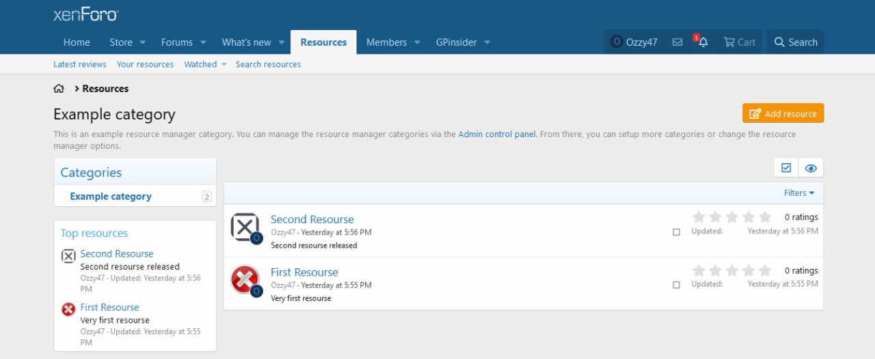Viewport: 875px width, 359px height.
Task: Click the xenForo logo
Action: pos(85,14)
